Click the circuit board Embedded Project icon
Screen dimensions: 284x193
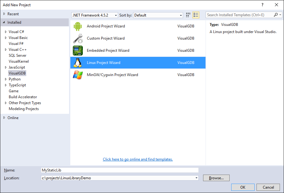(78, 51)
